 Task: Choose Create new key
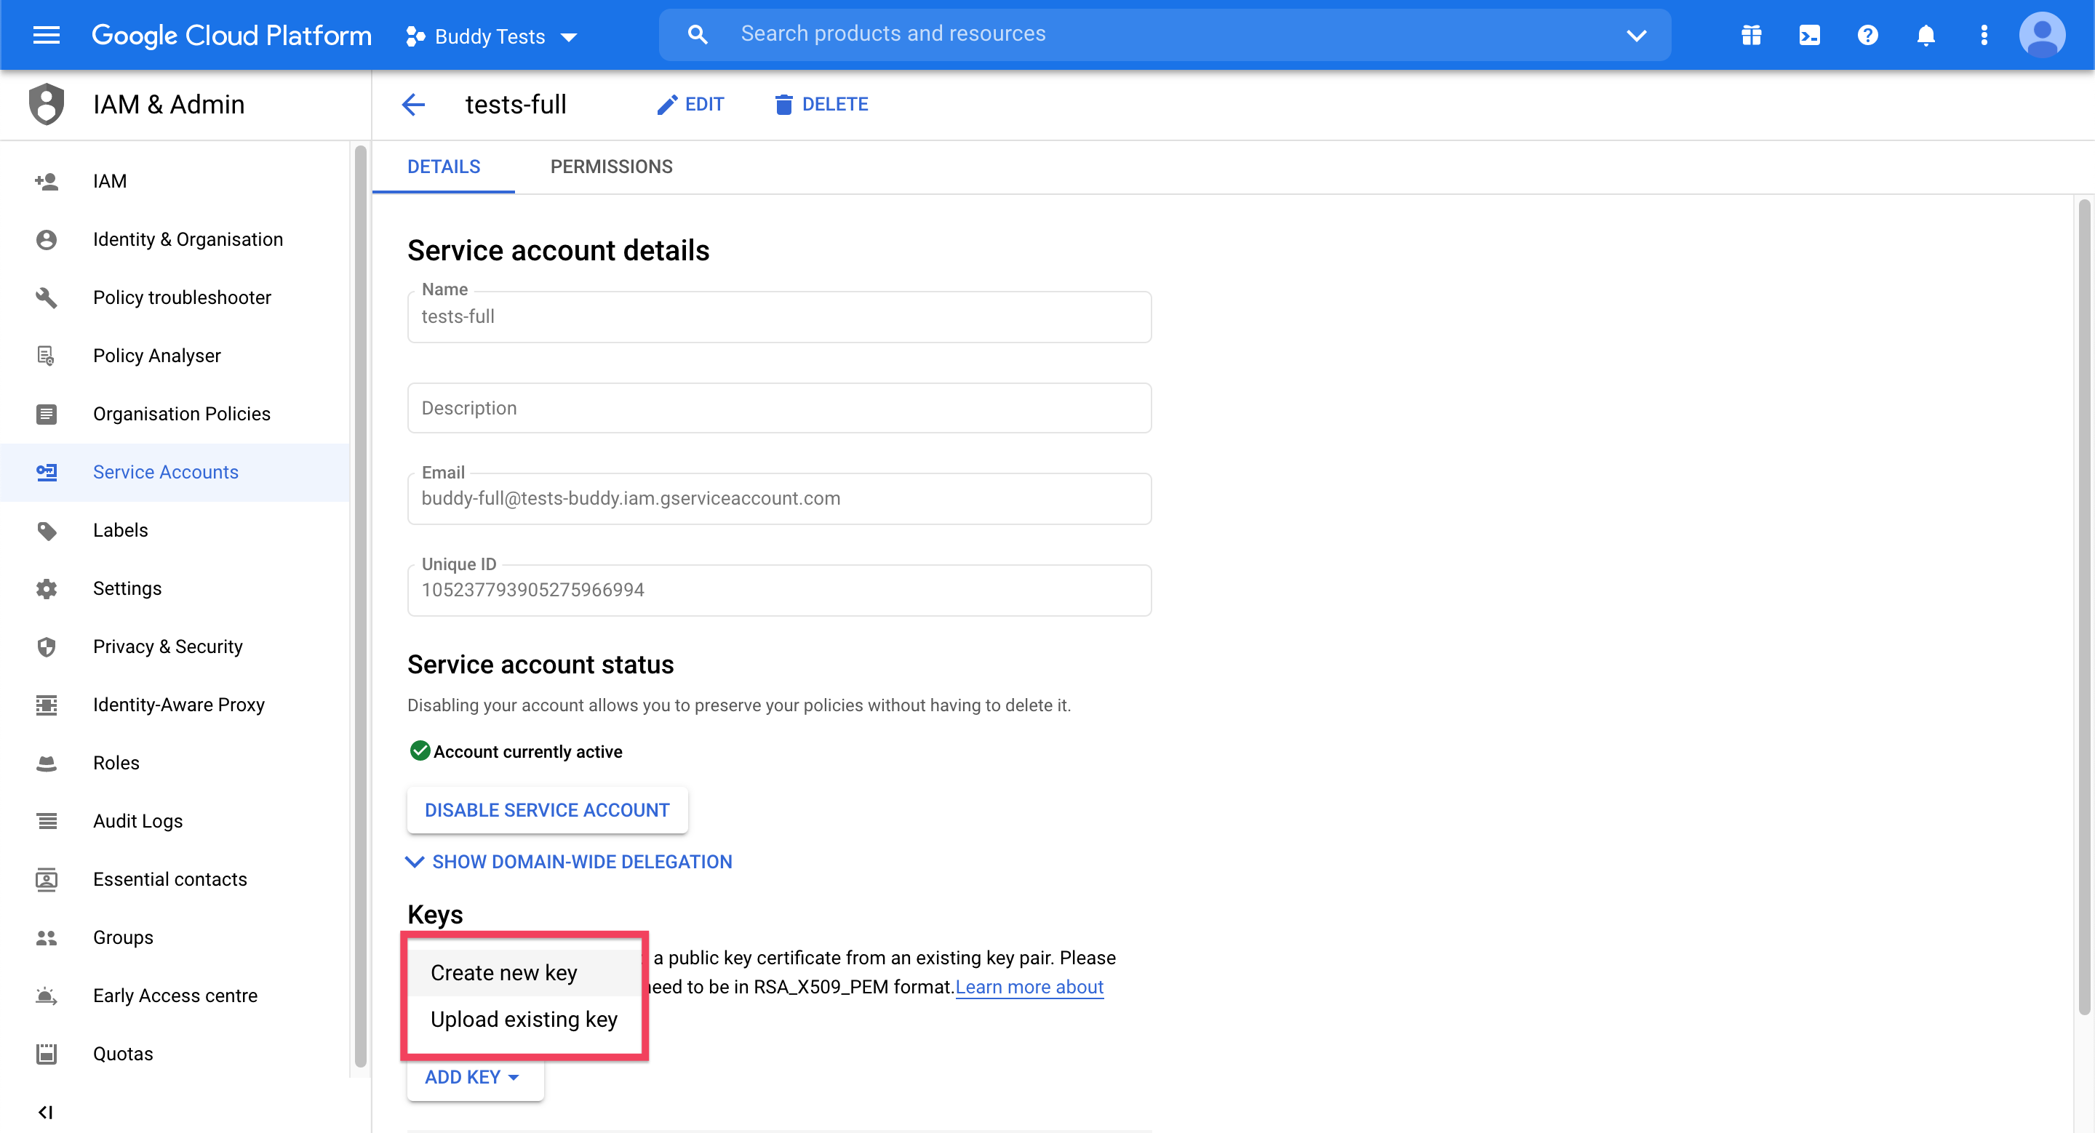pos(524,973)
